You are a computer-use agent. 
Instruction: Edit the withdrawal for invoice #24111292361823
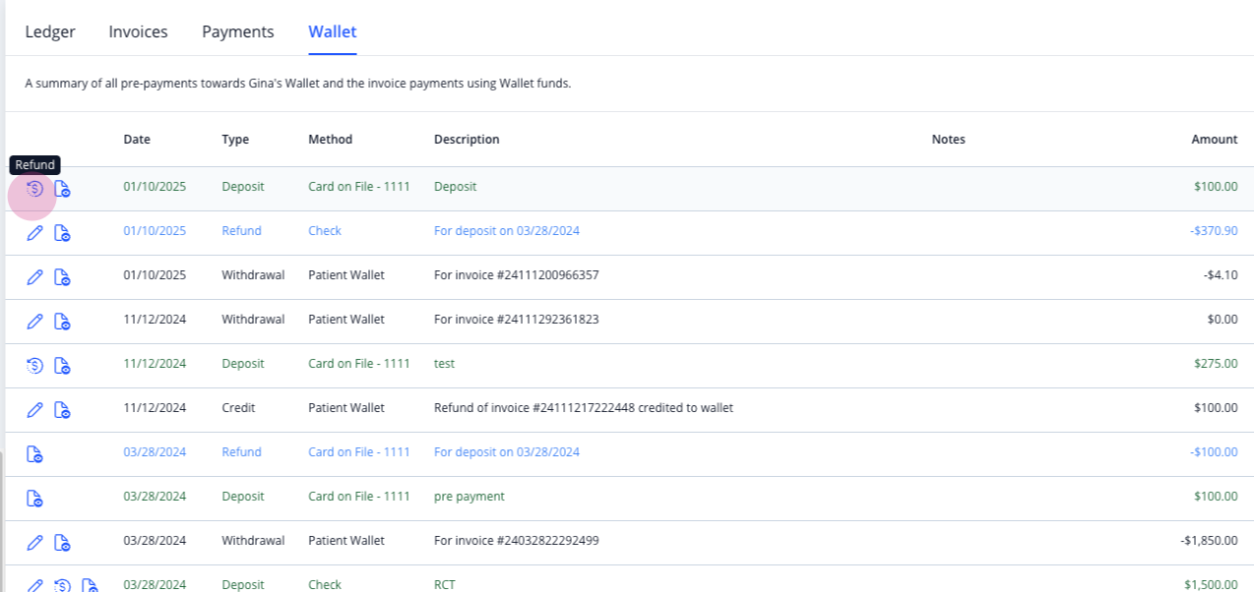click(x=34, y=322)
